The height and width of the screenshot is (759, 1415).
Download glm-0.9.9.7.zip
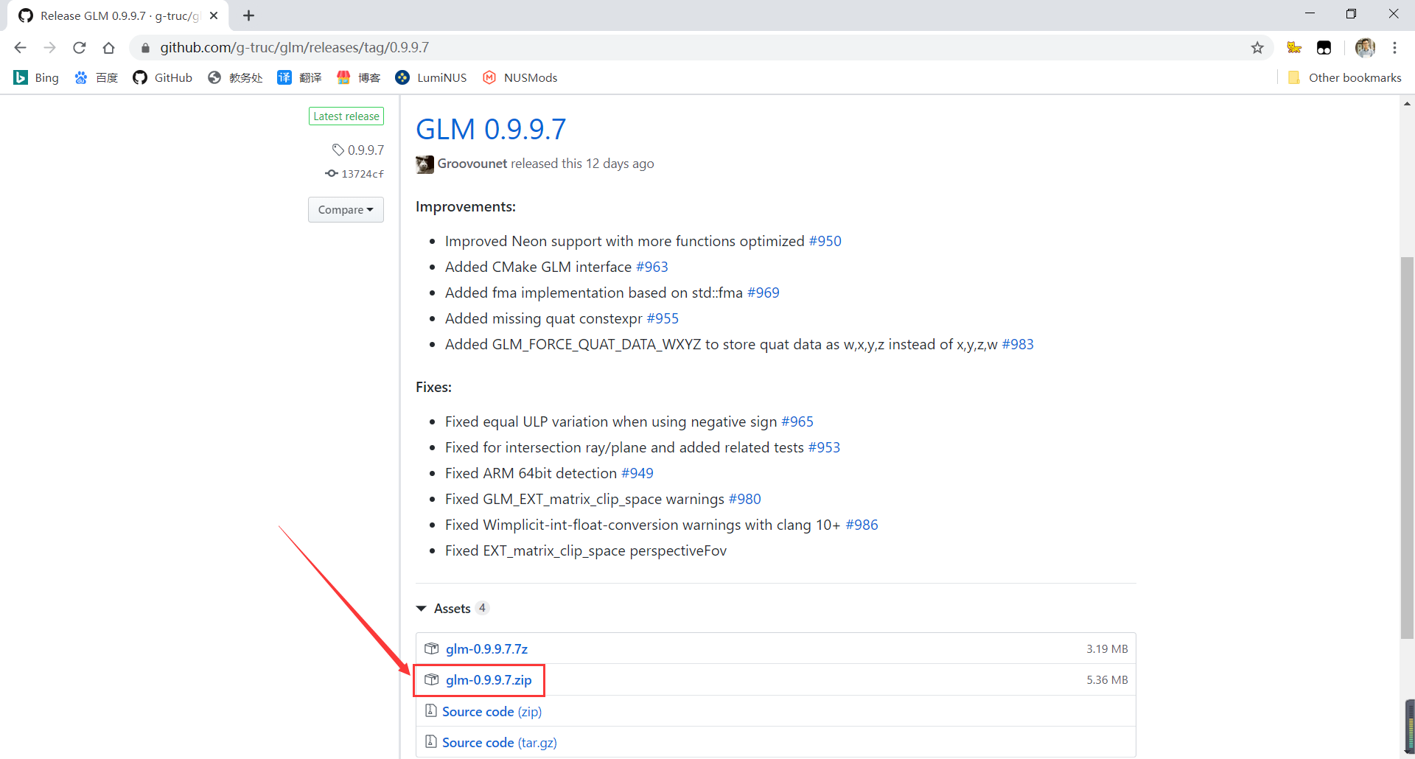click(489, 679)
